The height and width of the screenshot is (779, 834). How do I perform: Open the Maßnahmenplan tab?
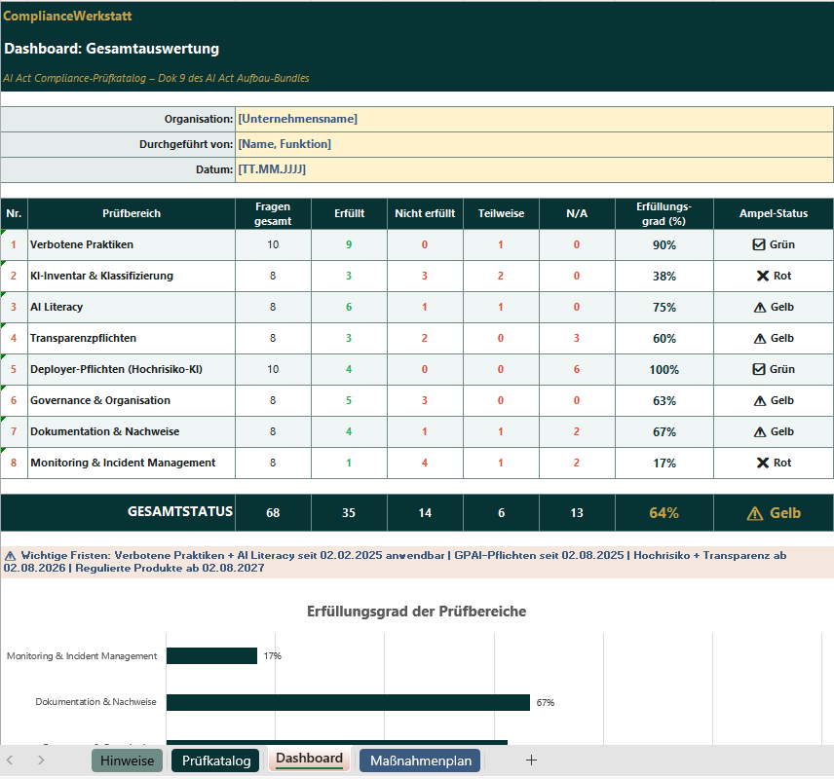point(419,759)
